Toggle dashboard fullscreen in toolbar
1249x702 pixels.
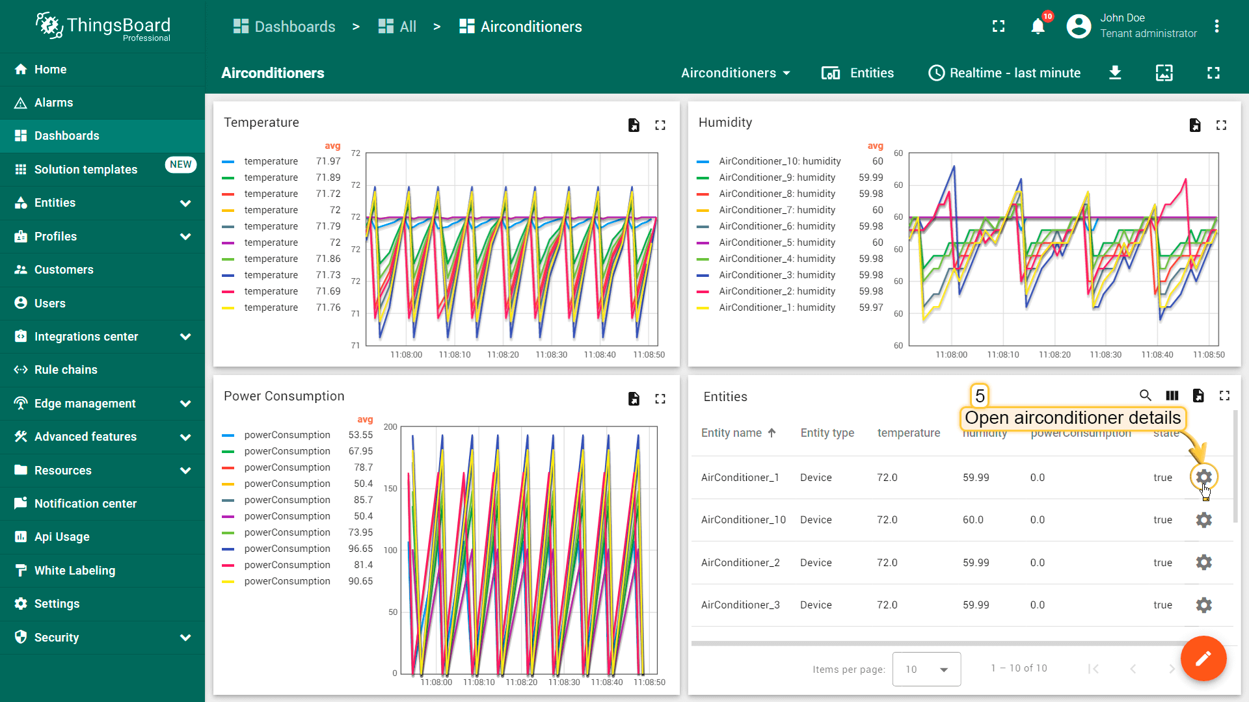(1213, 73)
